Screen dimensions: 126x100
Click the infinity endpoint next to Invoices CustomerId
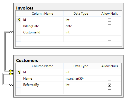click(x=11, y=32)
